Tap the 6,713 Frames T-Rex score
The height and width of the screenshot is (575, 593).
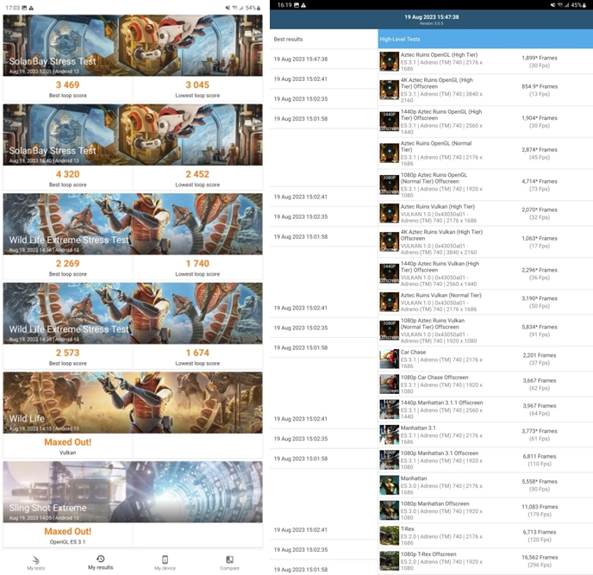(540, 532)
